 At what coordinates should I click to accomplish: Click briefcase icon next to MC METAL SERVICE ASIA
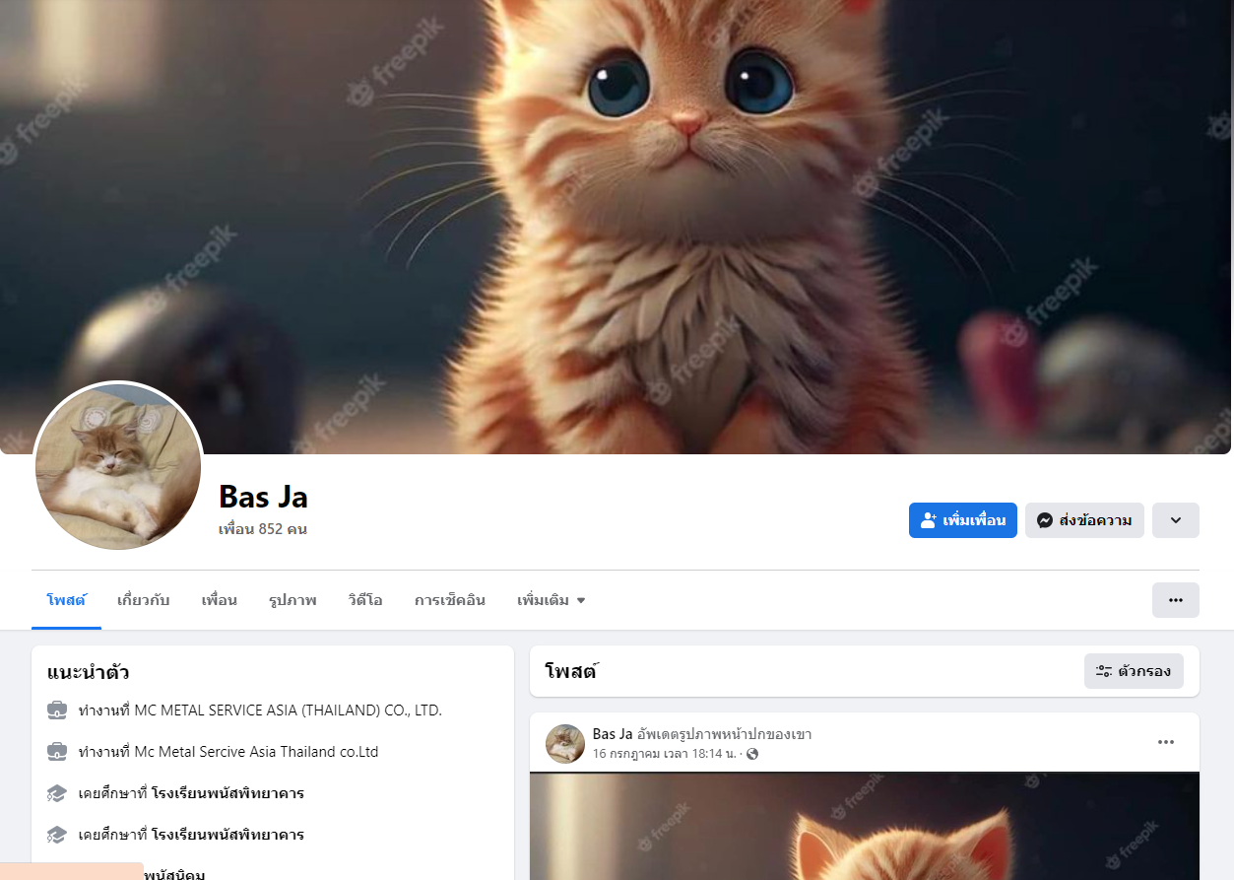[x=57, y=710]
